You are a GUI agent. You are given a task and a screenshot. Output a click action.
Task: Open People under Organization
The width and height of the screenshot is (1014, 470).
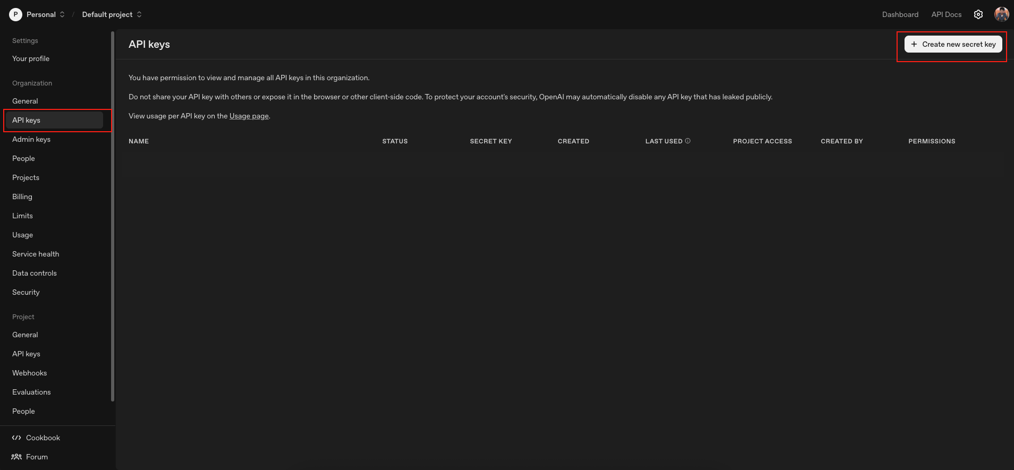coord(23,158)
